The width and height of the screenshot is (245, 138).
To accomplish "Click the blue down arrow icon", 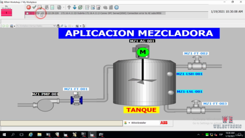I will click(75, 7).
